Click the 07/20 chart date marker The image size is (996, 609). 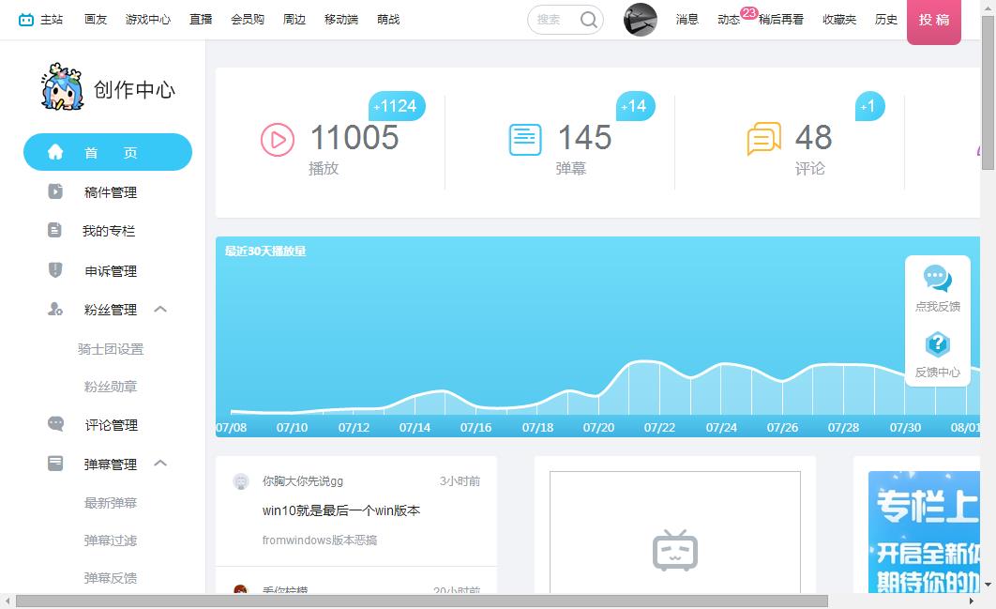pos(598,428)
